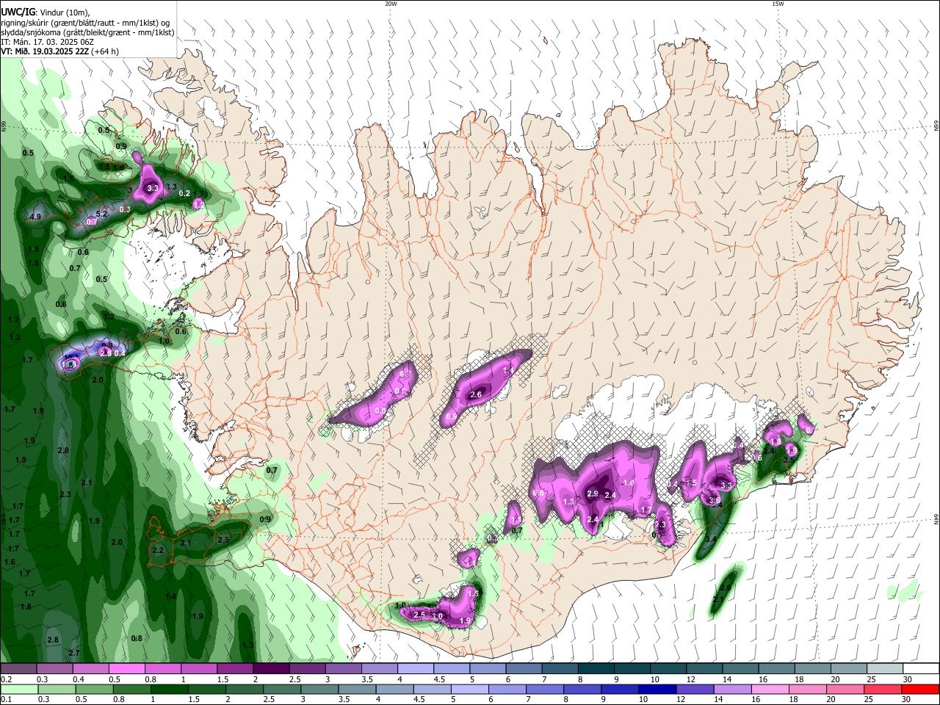
Task: Click the 3.0 value near the south coast
Action: [x=437, y=617]
